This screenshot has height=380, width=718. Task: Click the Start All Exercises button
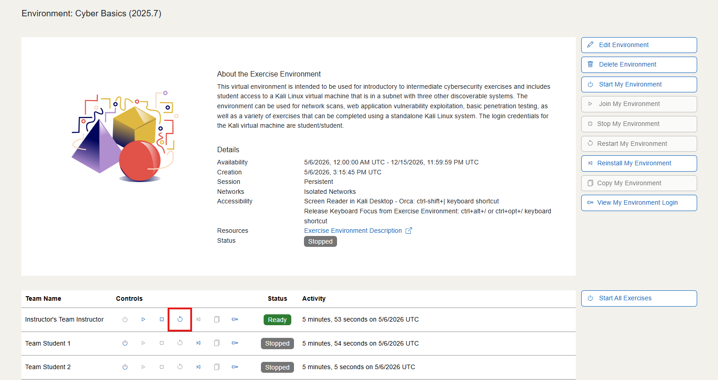(x=639, y=298)
